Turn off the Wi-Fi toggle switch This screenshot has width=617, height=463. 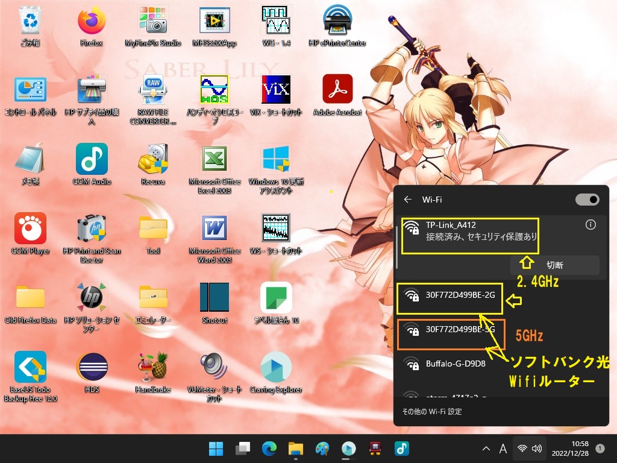point(587,200)
